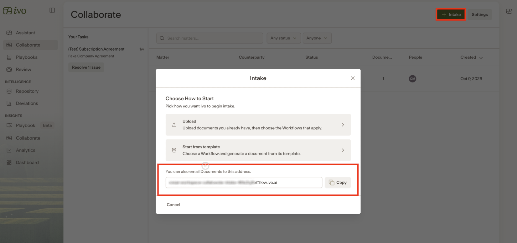Viewport: 517px width, 243px height.
Task: Open the assistant panel icon at top right
Action: click(x=509, y=11)
